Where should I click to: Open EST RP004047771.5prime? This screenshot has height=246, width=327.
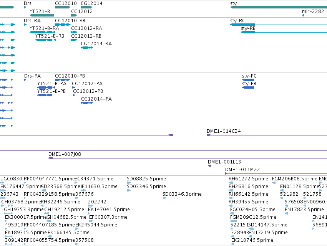[x=49, y=179]
